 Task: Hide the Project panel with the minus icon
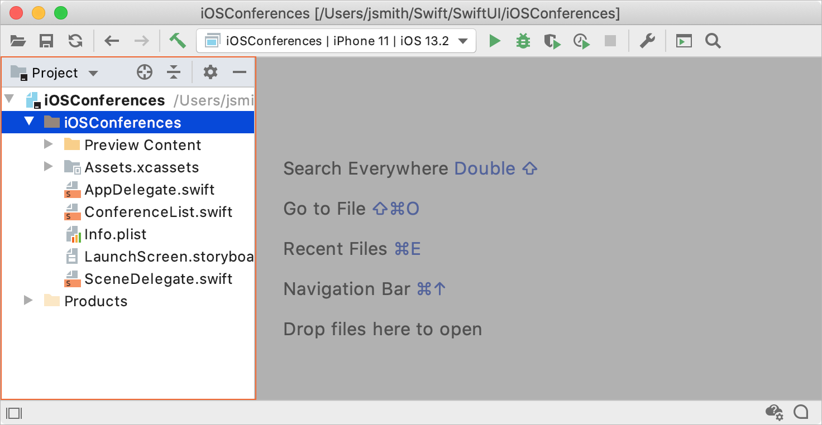tap(240, 72)
